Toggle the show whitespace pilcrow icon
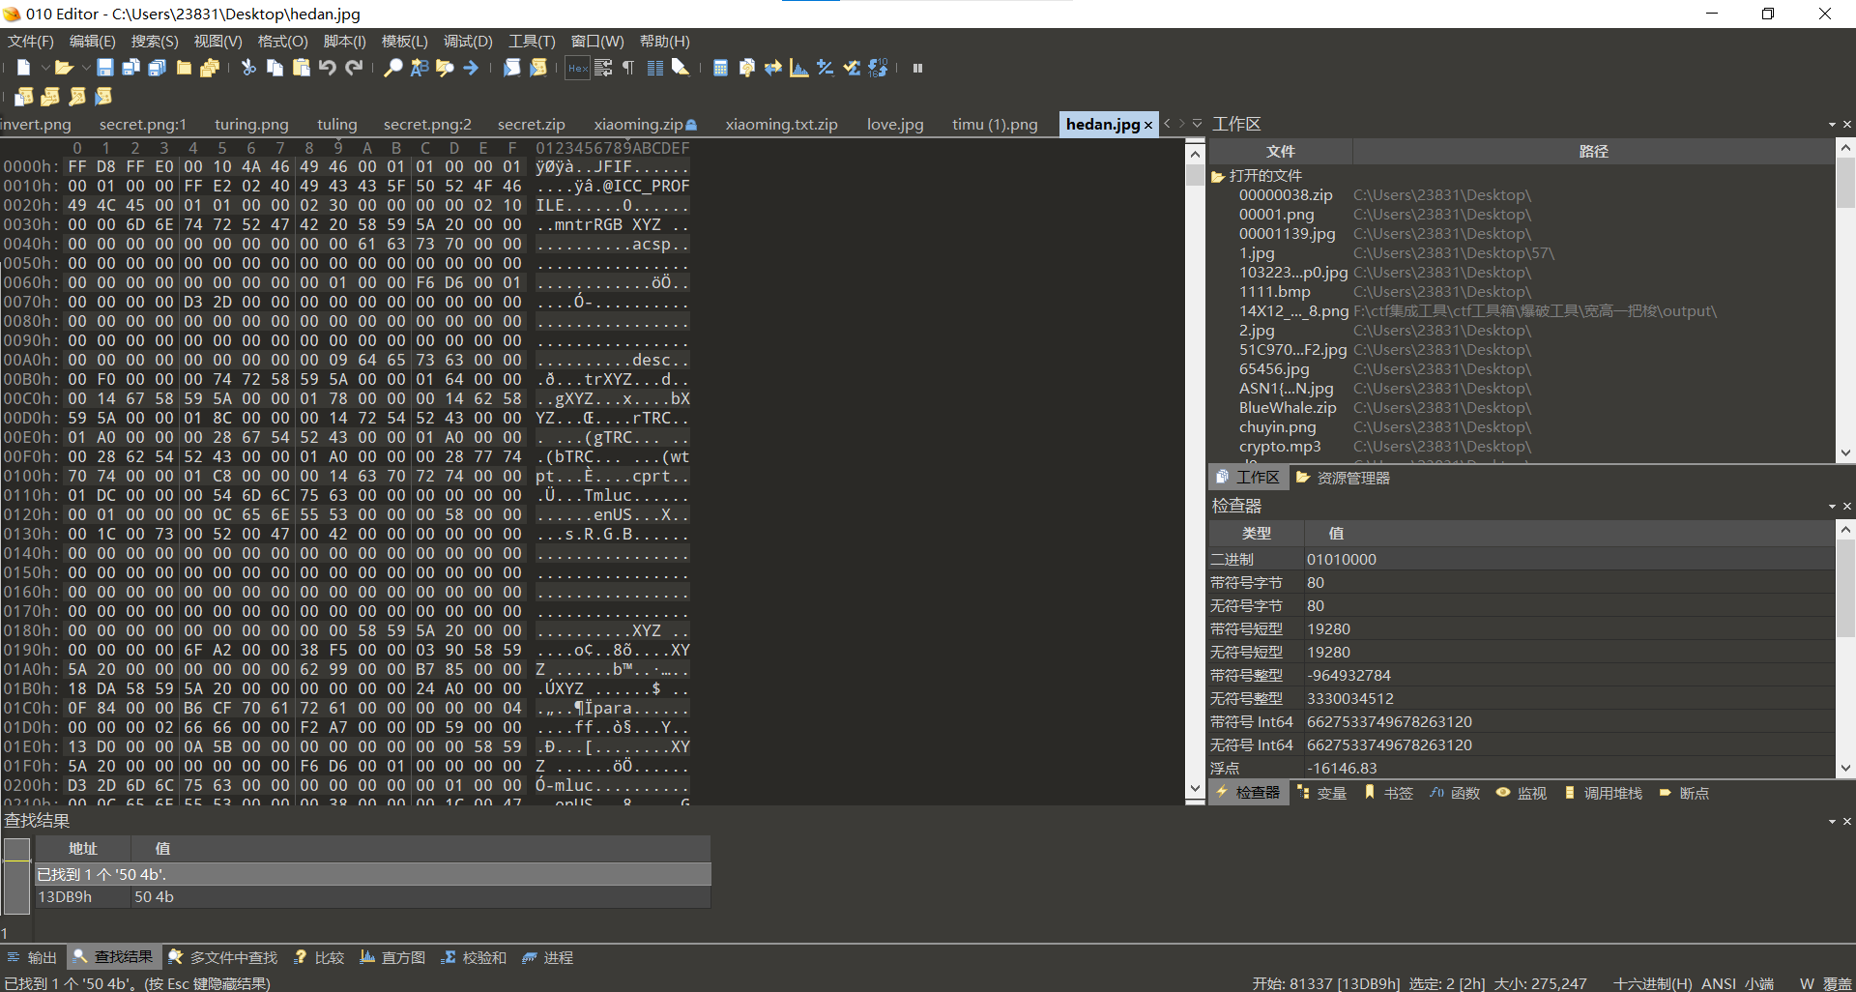This screenshot has width=1856, height=992. (x=629, y=68)
